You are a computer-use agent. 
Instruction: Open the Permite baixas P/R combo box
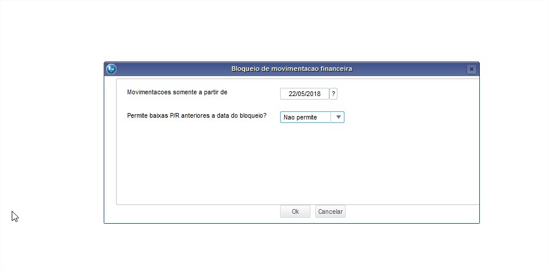[x=312, y=117]
